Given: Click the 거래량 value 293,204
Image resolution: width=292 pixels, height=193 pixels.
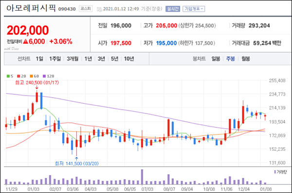Looking at the screenshot, I should [259, 26].
